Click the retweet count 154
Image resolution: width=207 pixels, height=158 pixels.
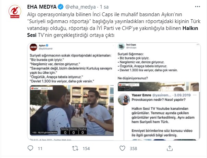86,148
